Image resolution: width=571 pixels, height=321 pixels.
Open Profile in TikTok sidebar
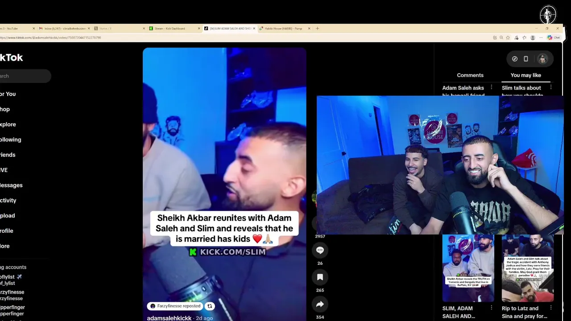[x=7, y=230]
